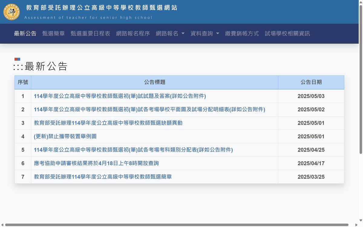Viewport: 363px width, 227px height.
Task: Open the 繳費銷帳方式 menu item
Action: pyautogui.click(x=242, y=34)
